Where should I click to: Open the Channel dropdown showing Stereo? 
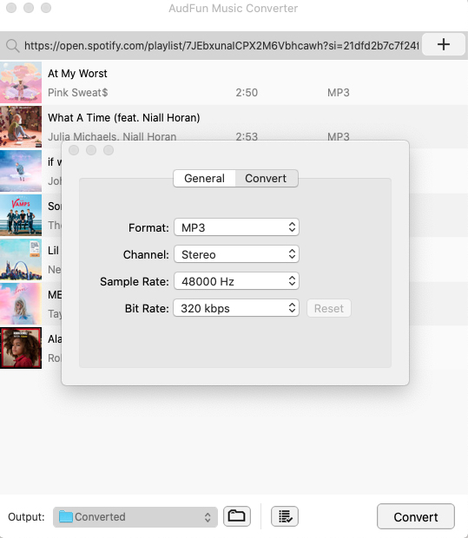[x=236, y=254]
